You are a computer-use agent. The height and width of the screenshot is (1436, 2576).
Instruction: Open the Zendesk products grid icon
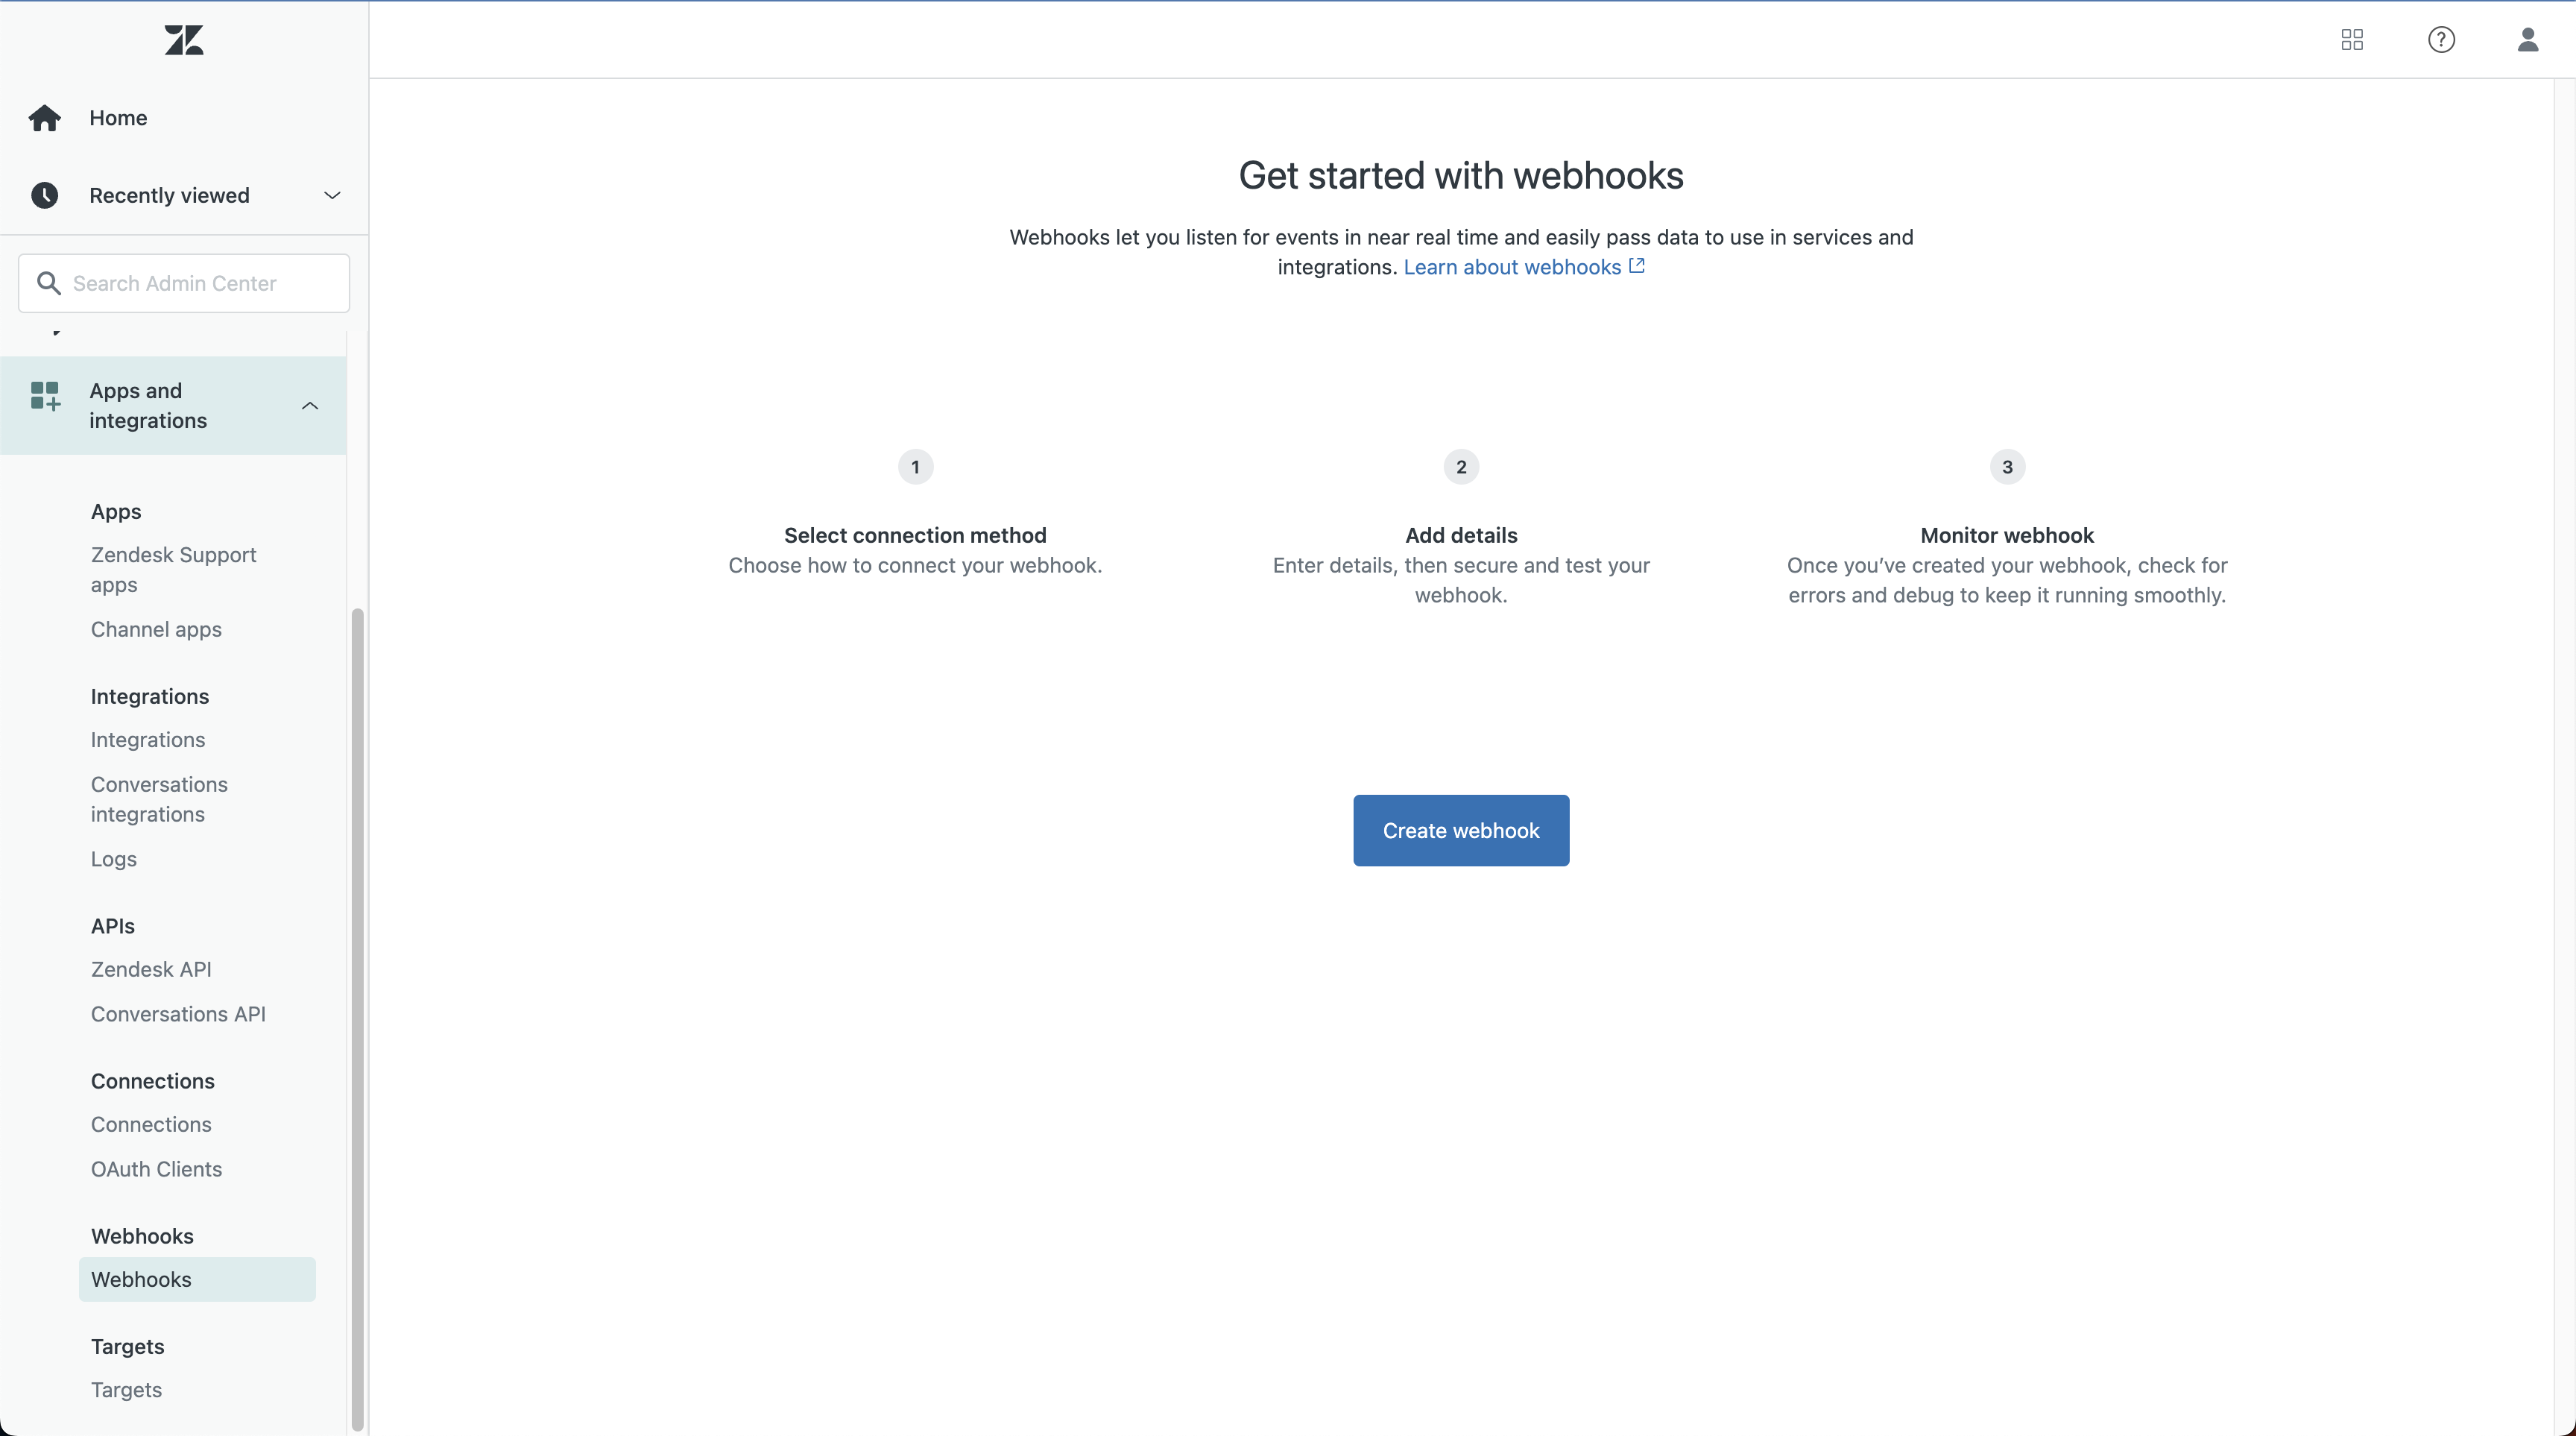click(2352, 40)
